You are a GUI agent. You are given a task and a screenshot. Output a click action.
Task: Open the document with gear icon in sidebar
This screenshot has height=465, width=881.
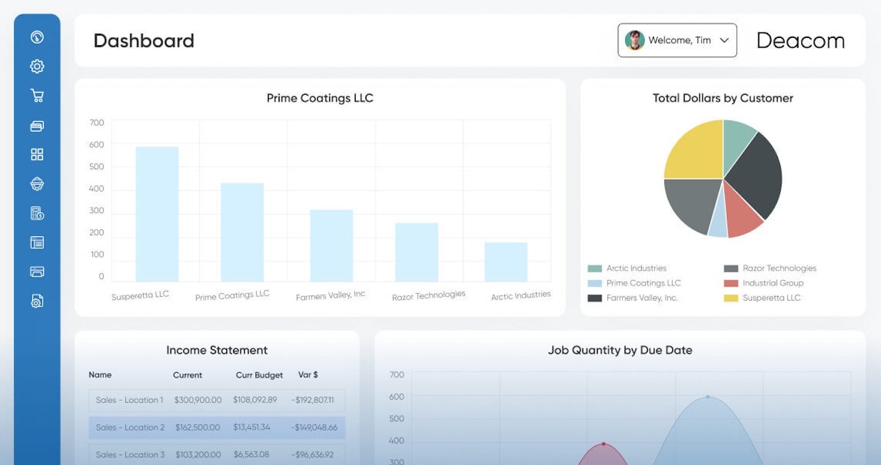click(x=37, y=301)
